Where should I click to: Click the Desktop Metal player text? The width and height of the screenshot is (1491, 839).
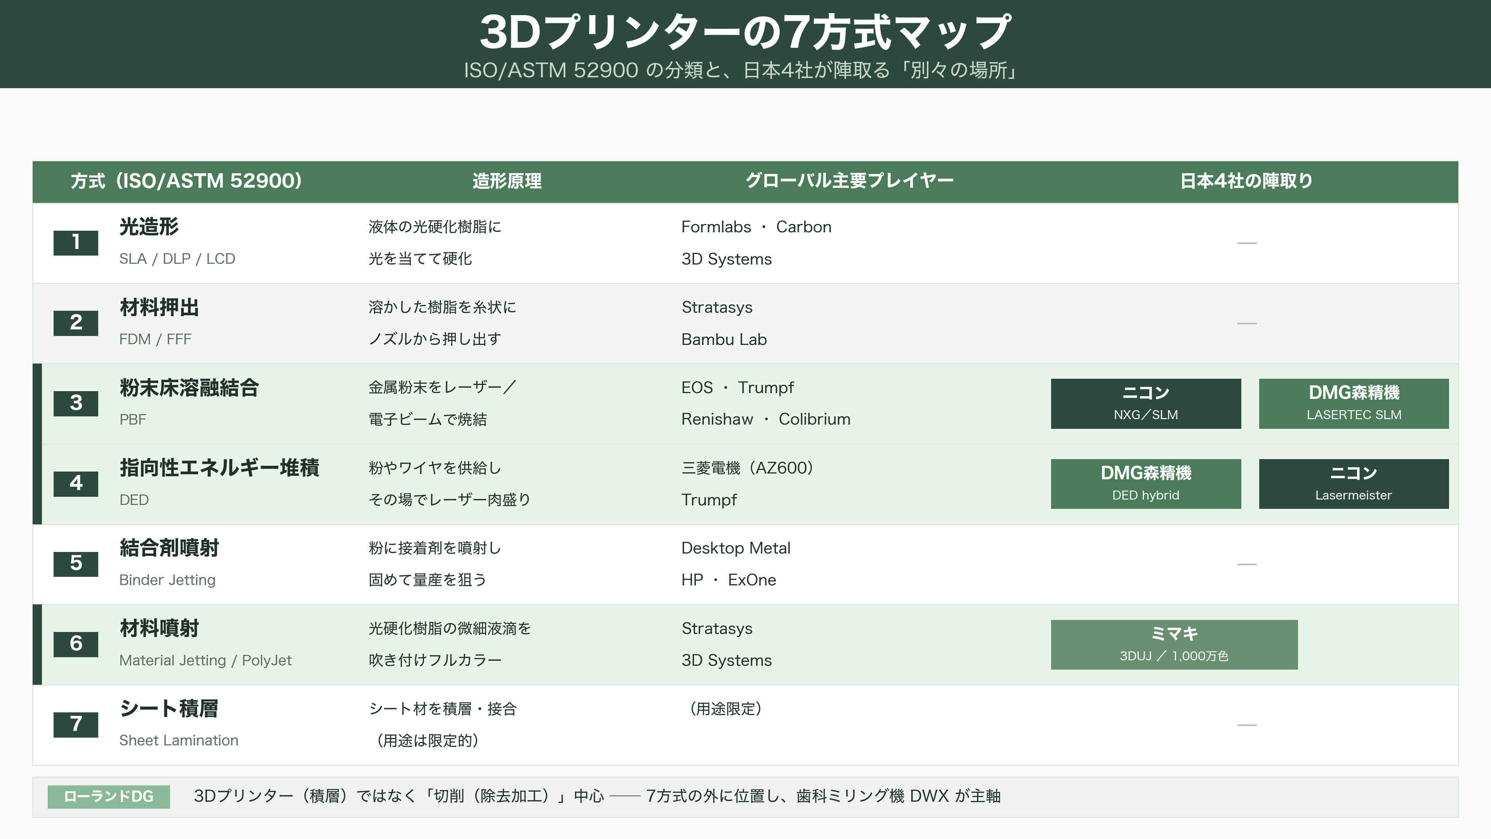[x=736, y=548]
